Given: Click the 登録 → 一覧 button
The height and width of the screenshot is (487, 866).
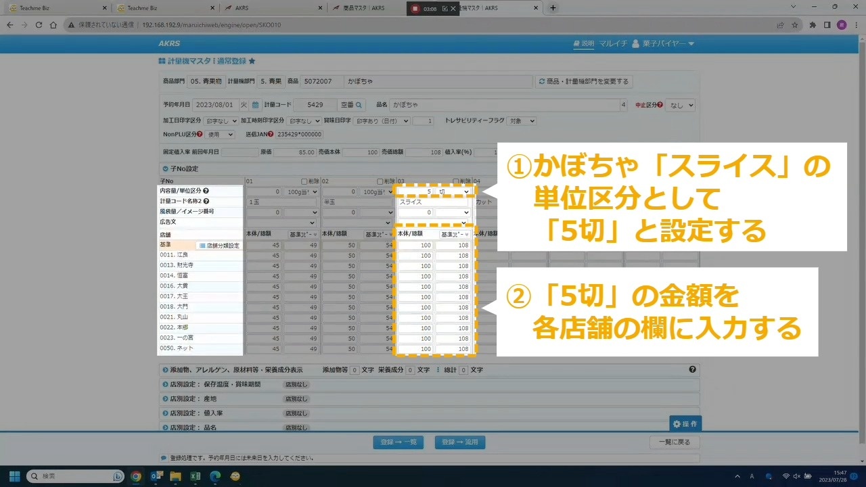Looking at the screenshot, I should point(398,442).
